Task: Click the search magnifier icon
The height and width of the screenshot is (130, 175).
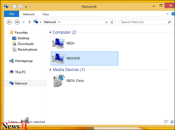Action: [169, 22]
